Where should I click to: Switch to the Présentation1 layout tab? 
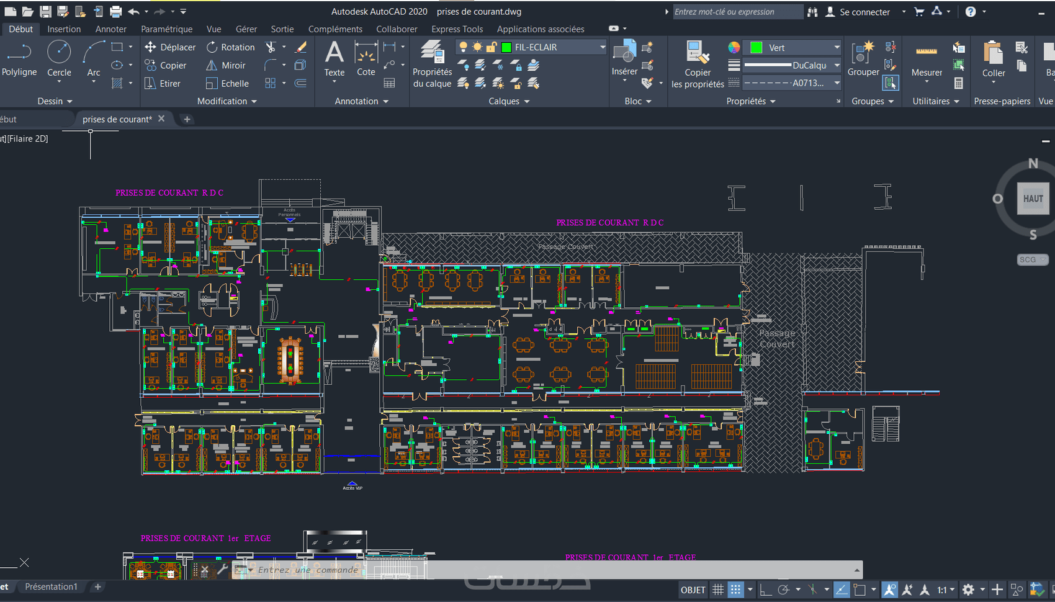tap(51, 586)
